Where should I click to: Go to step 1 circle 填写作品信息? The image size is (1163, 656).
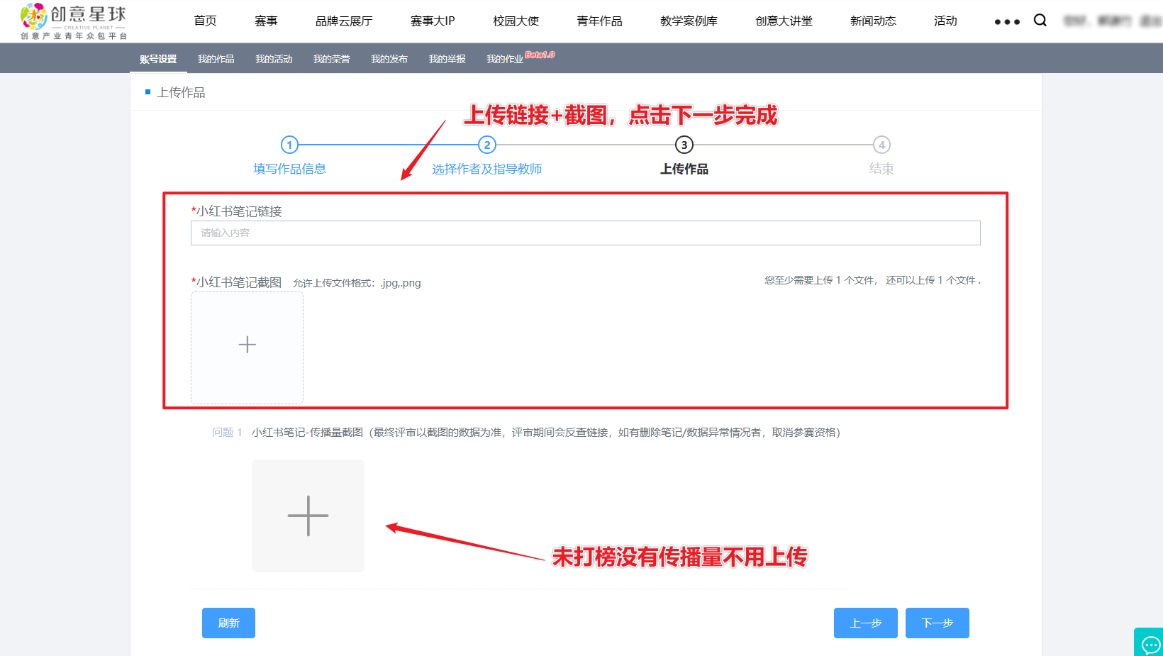289,145
